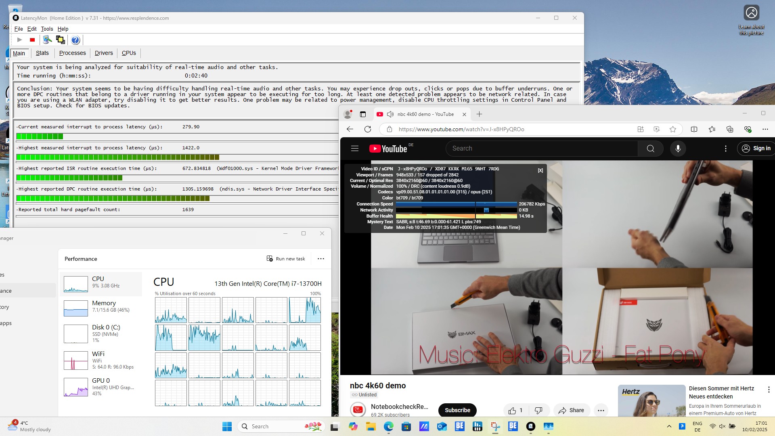Open LatencyMon help question mark icon

(75, 40)
